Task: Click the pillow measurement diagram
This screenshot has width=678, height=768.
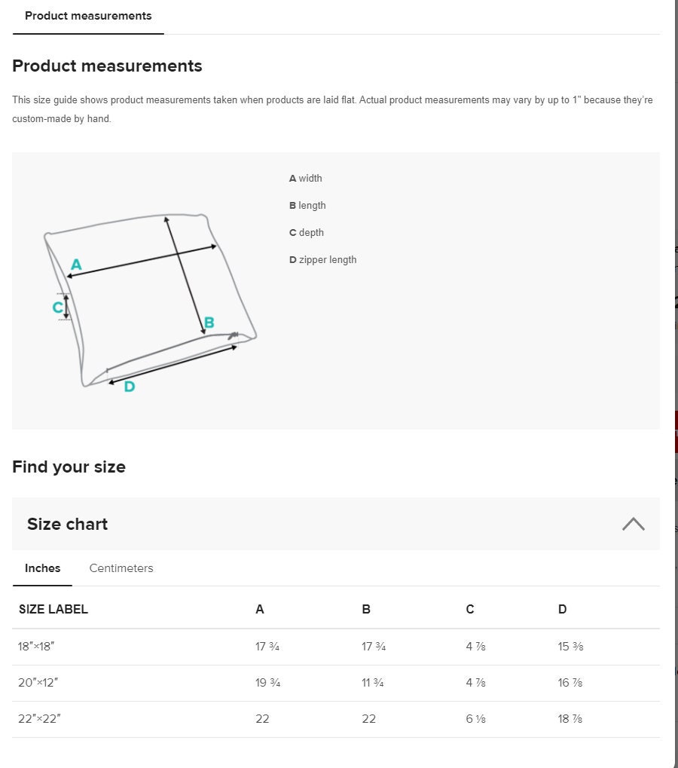Action: [150, 300]
